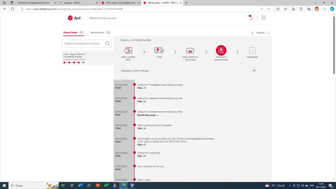This screenshot has width=336, height=189.
Task: Open Copilot sidebar icon
Action: [x=332, y=9]
